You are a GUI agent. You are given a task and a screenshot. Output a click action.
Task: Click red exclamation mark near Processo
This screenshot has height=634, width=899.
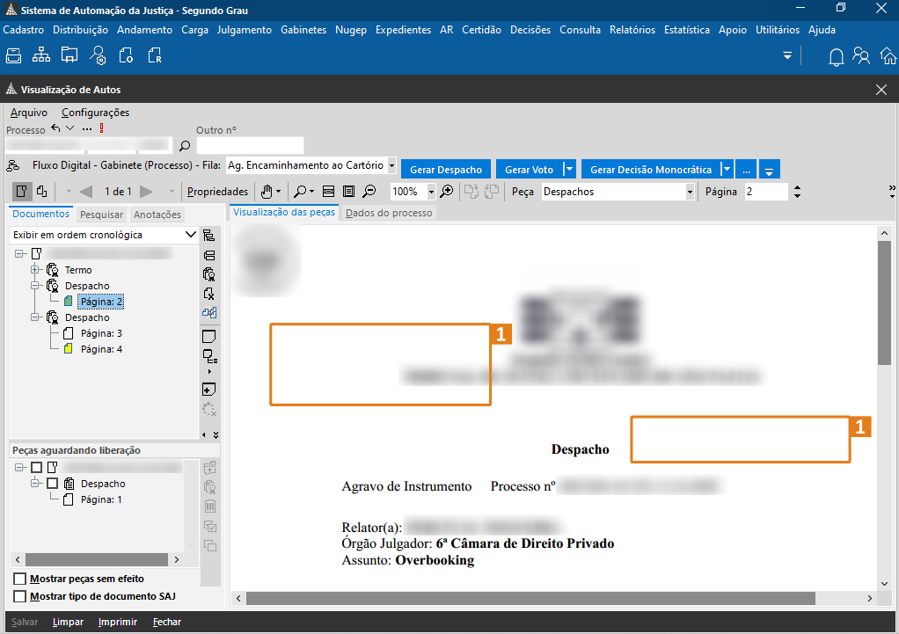tap(101, 128)
